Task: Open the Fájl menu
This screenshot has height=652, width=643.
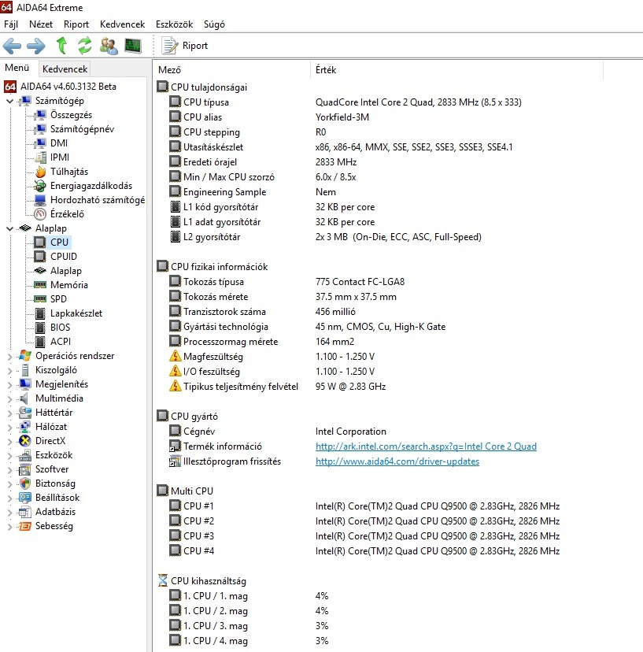Action: pyautogui.click(x=11, y=24)
